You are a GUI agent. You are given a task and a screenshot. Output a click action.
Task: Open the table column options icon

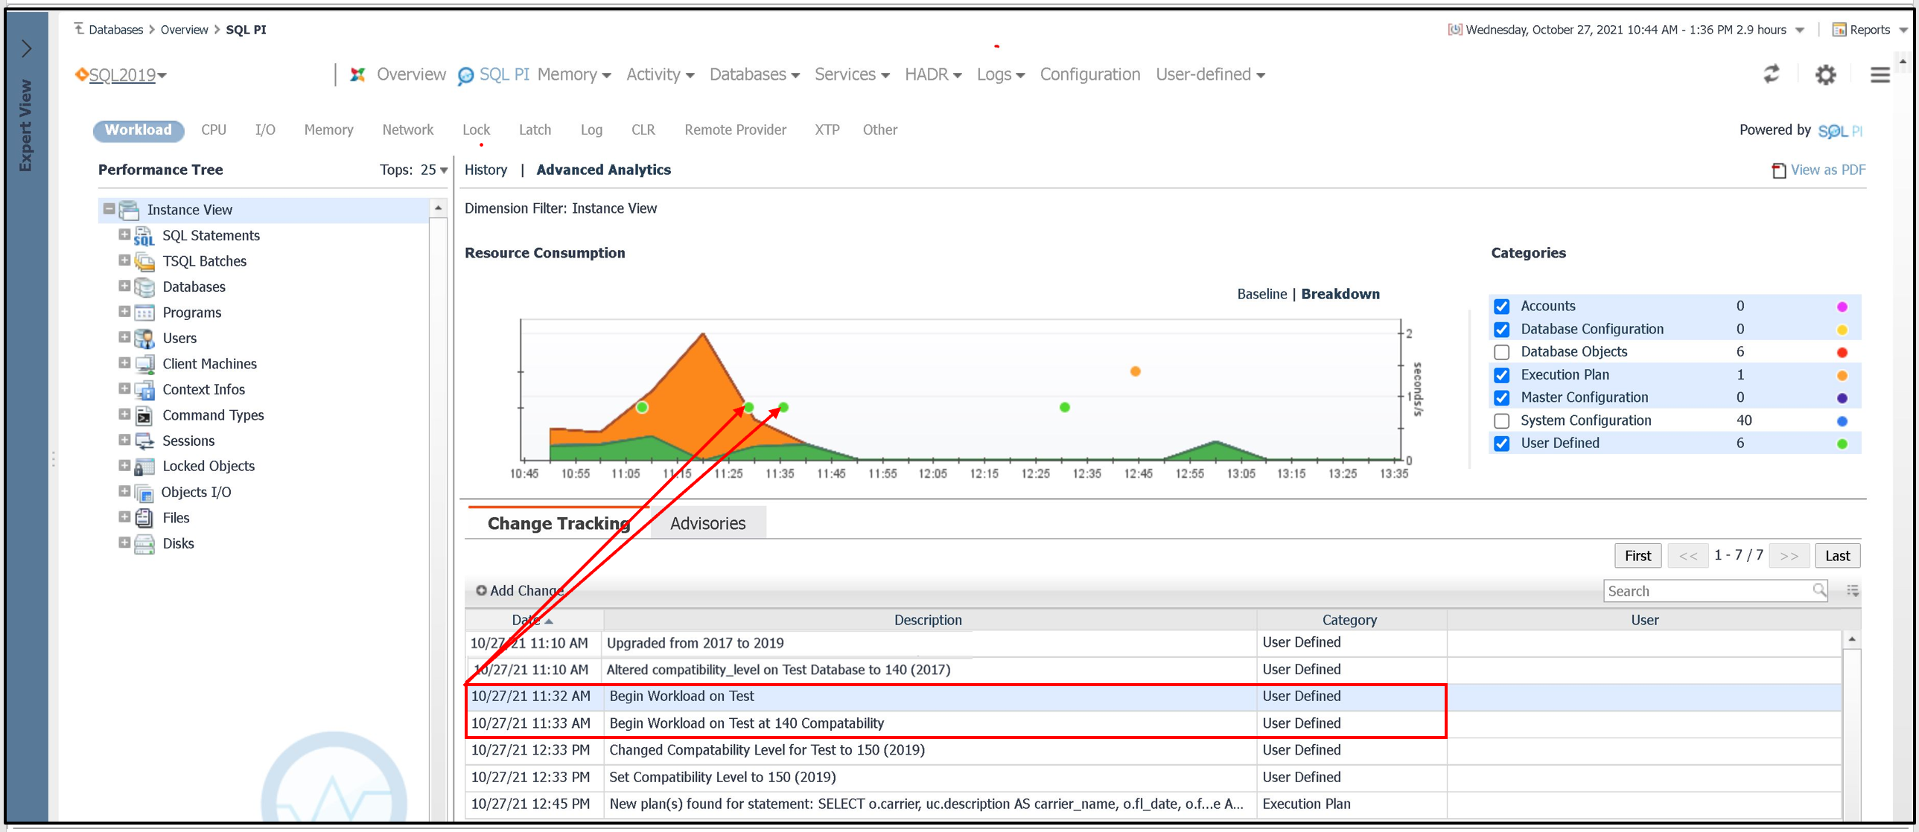coord(1853,591)
